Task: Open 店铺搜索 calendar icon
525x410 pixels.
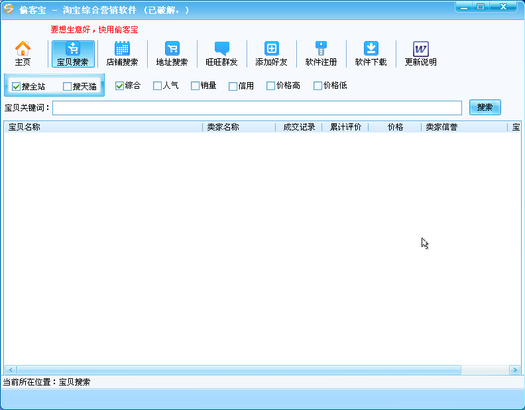Action: pos(122,54)
